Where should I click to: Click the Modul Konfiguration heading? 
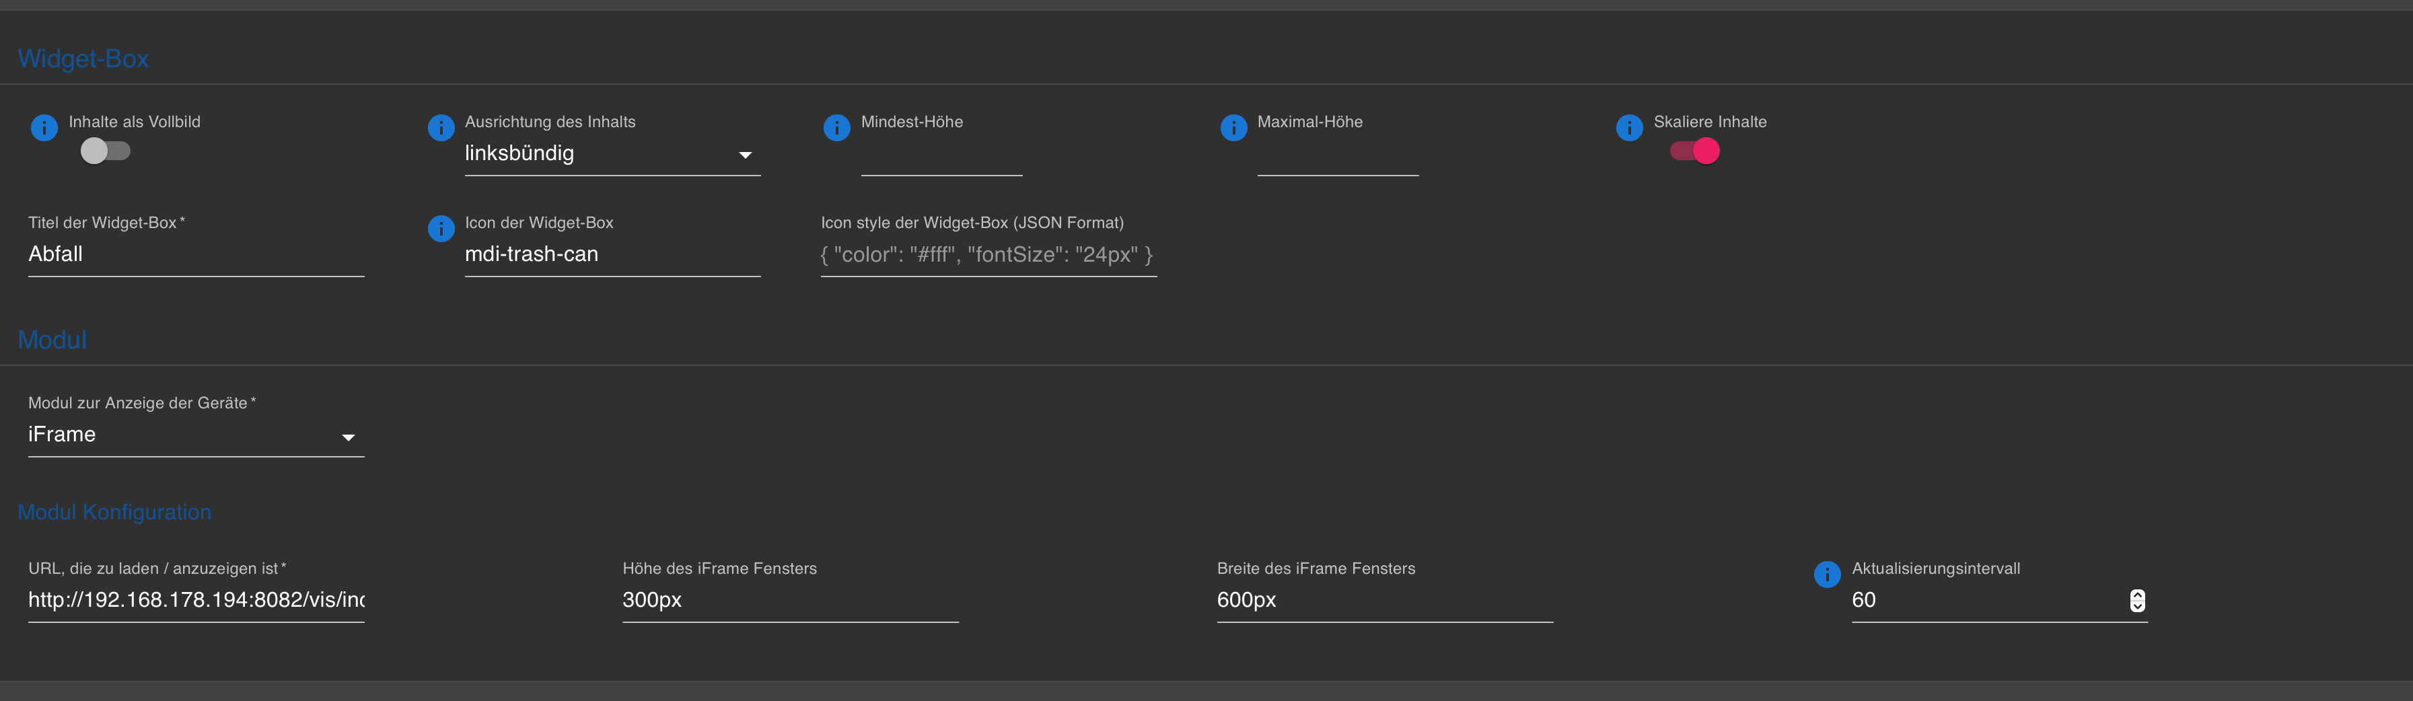click(x=114, y=512)
